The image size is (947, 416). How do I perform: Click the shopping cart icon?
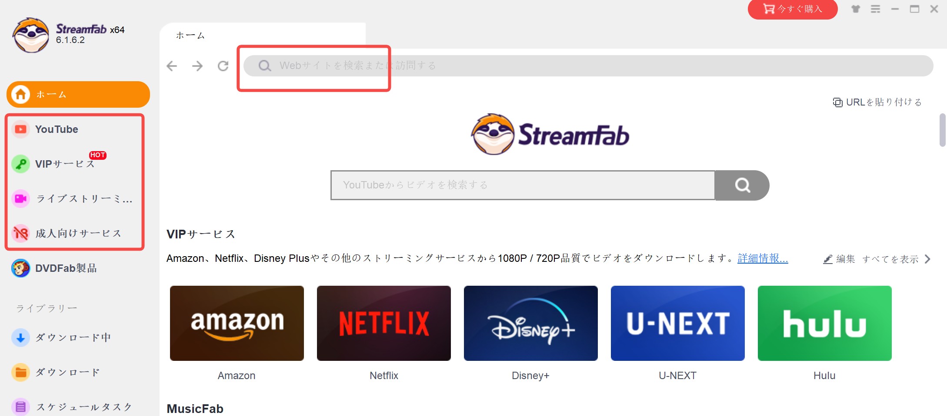769,9
